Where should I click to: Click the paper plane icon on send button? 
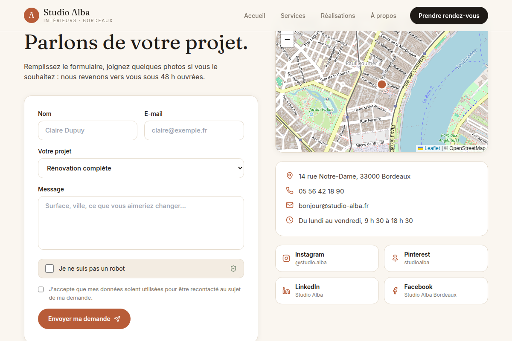coord(117,319)
